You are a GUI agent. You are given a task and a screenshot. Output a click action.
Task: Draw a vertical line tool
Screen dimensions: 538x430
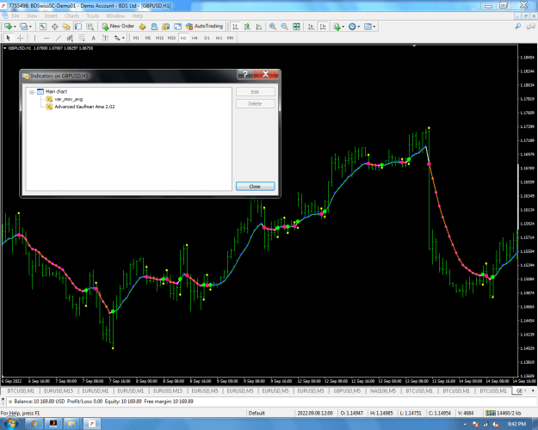[34, 38]
